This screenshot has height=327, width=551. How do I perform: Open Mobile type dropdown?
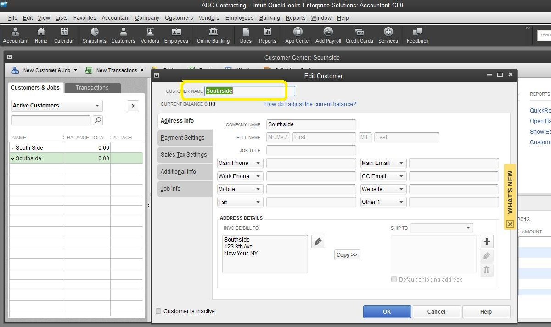point(240,189)
